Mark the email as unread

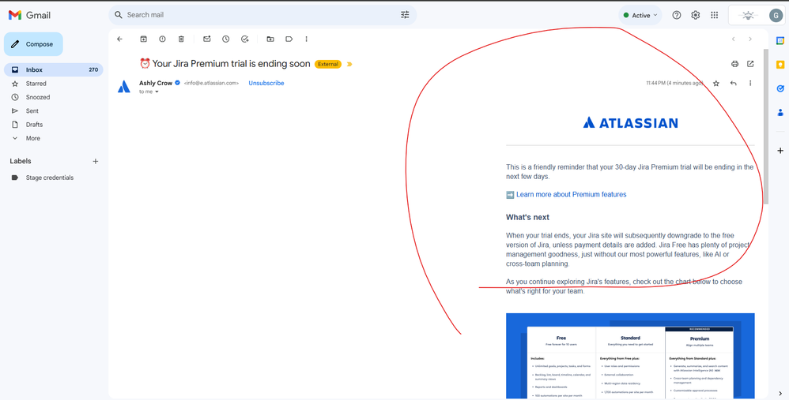207,39
